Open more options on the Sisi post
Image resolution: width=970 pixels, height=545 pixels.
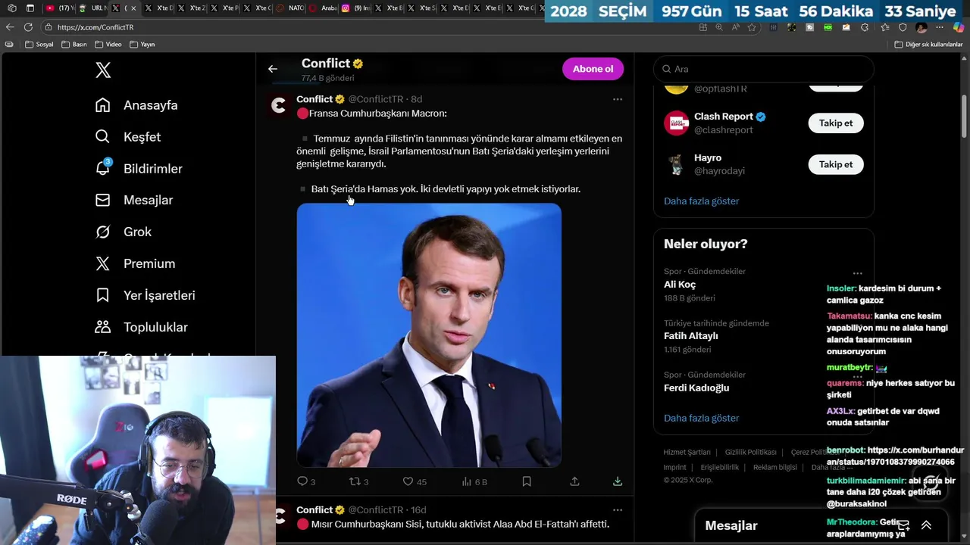pos(618,510)
